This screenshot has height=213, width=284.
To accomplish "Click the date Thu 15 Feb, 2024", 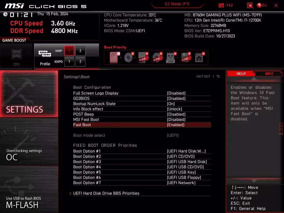I will [52, 14].
